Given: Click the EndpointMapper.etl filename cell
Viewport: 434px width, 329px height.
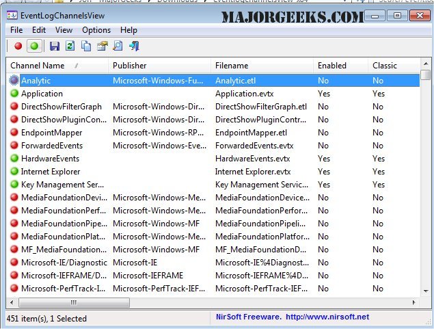Looking at the screenshot, I should 251,133.
